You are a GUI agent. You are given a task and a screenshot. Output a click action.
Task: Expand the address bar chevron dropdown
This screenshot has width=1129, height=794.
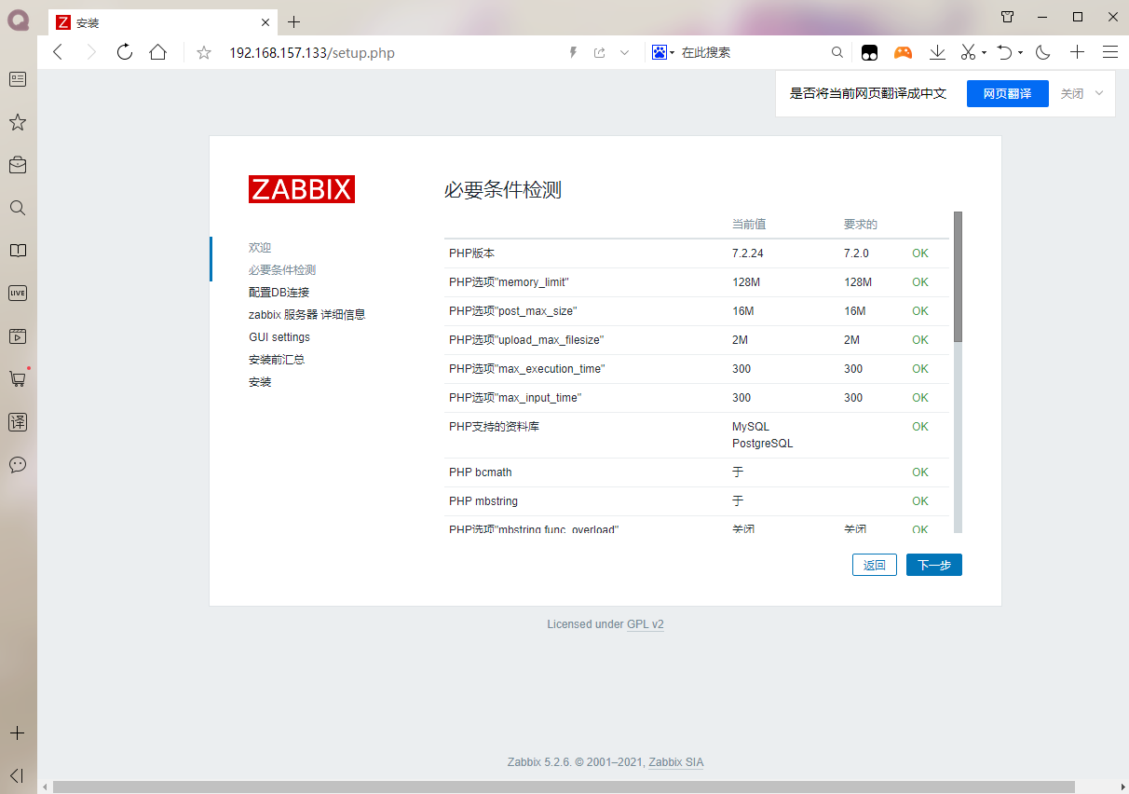[x=625, y=53]
